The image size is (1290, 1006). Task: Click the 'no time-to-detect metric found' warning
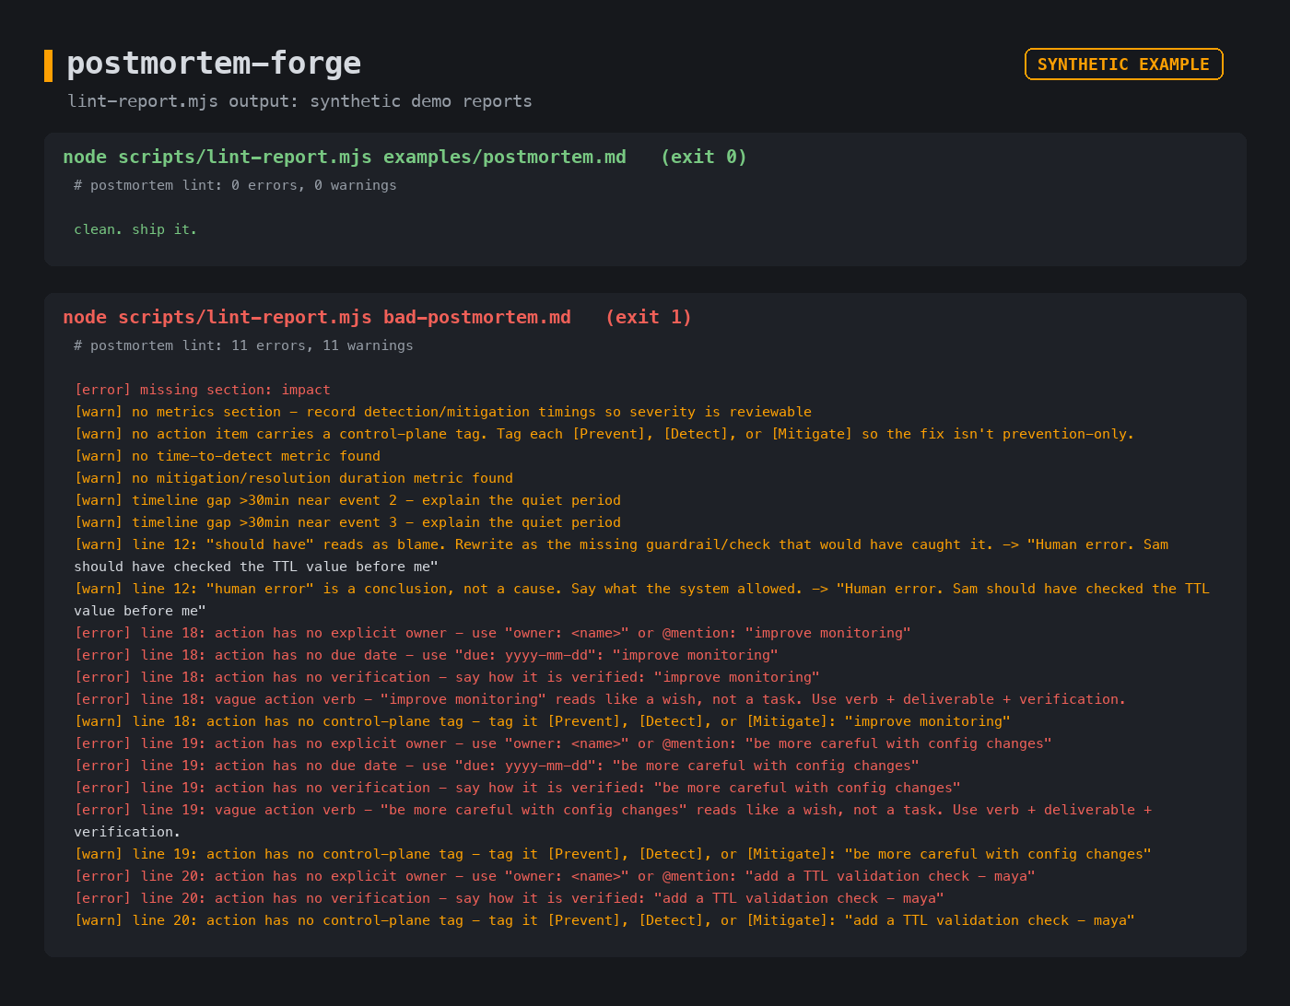(227, 456)
